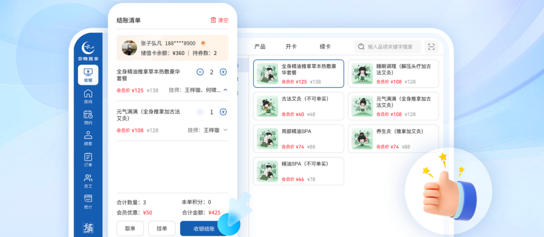Increase quantity of 全身精油推拿 package
This screenshot has height=237, width=544.
coord(223,72)
